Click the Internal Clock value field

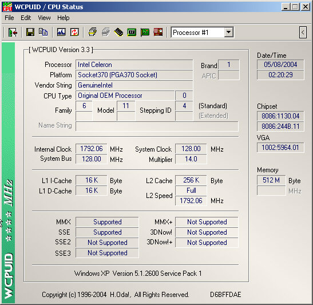pyautogui.click(x=91, y=149)
